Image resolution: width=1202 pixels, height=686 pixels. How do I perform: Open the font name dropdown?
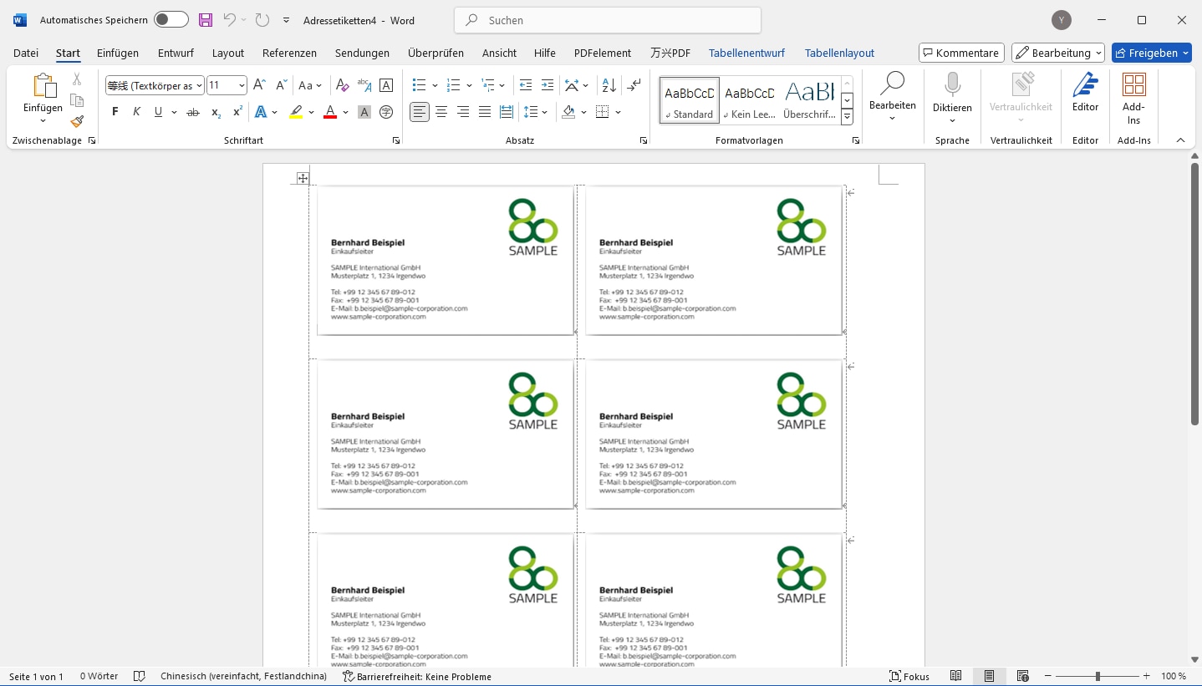199,85
